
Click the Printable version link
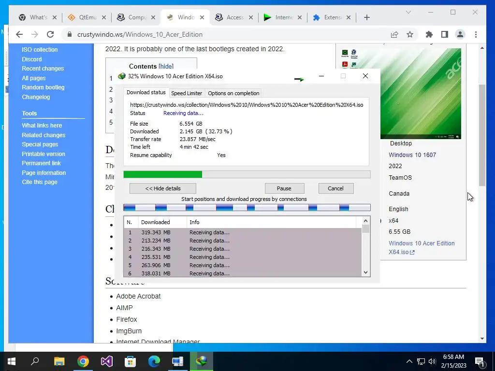click(x=43, y=154)
